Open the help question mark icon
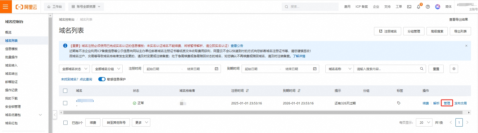The image size is (478, 133). [428, 7]
